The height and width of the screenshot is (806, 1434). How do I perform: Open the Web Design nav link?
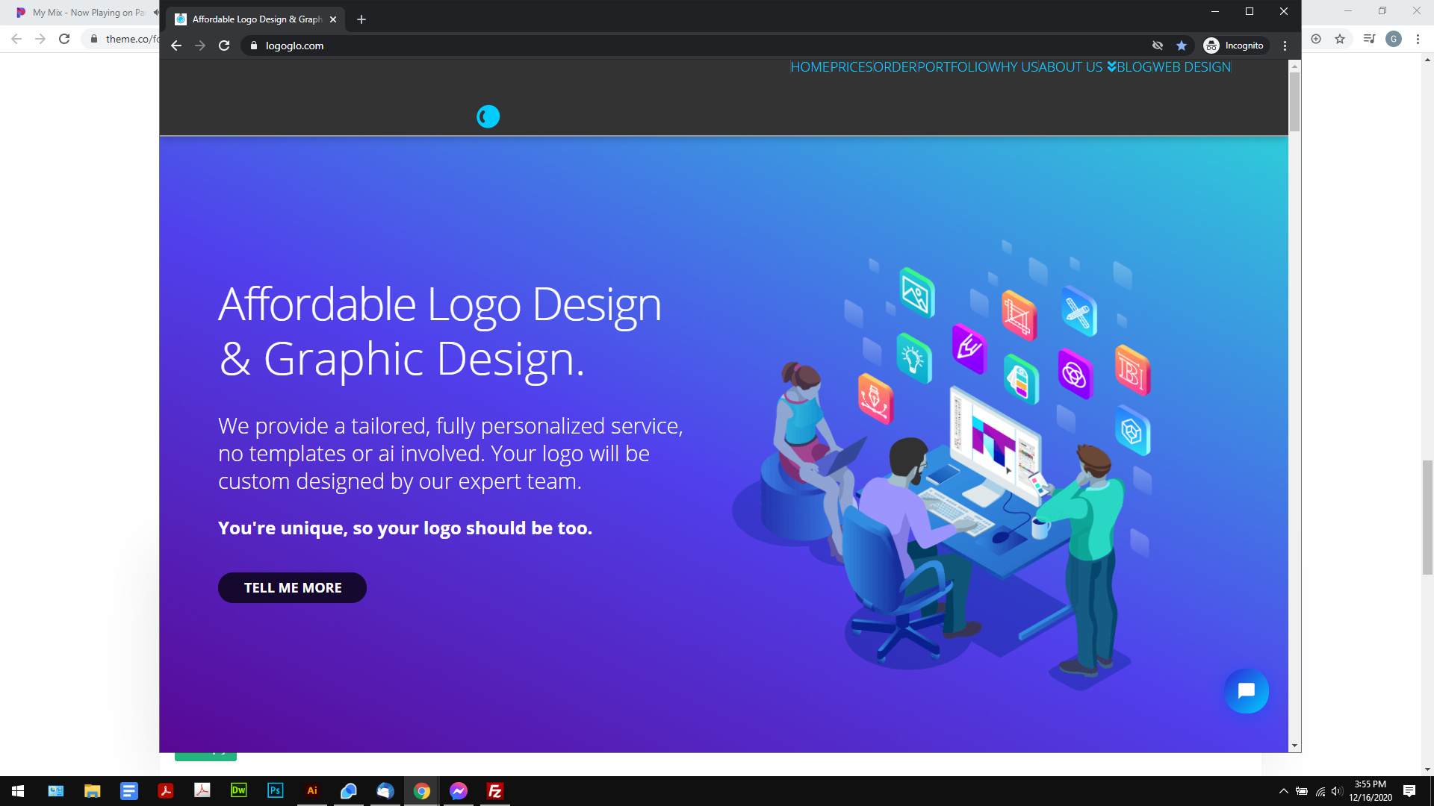tap(1192, 67)
